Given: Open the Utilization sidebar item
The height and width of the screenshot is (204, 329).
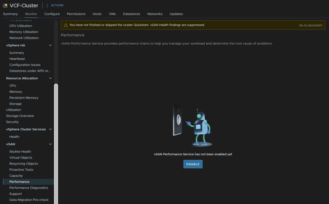Looking at the screenshot, I should click(x=13, y=110).
